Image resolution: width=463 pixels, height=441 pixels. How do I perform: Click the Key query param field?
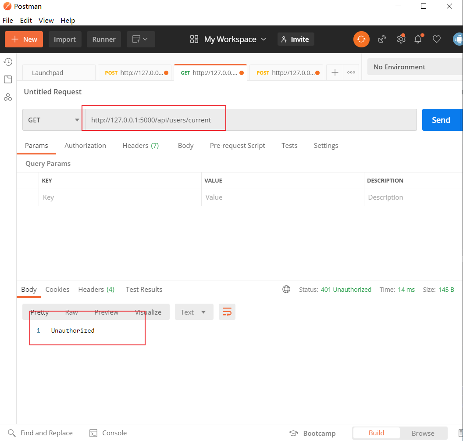tap(120, 197)
